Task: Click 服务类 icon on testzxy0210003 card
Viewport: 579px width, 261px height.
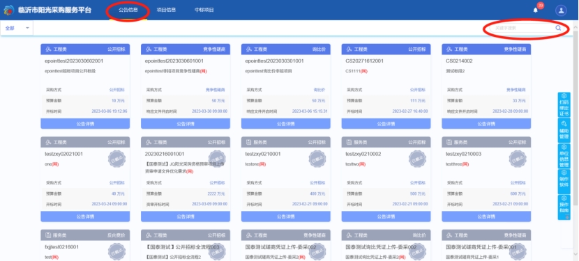Action: (x=449, y=142)
